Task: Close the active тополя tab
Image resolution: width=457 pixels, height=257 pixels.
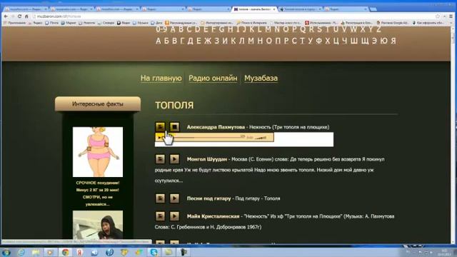Action: [274, 9]
